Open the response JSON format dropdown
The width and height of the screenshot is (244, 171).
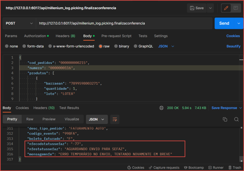[x=97, y=119]
